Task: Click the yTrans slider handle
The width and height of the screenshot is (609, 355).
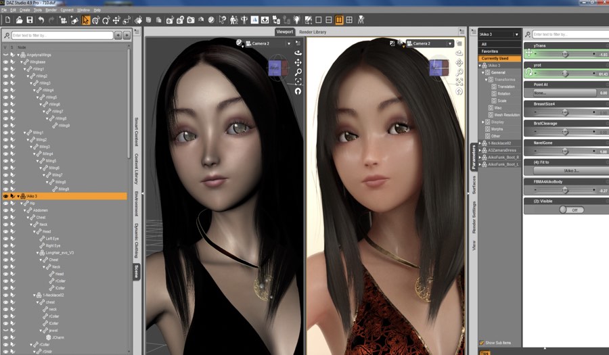Action: tap(565, 54)
